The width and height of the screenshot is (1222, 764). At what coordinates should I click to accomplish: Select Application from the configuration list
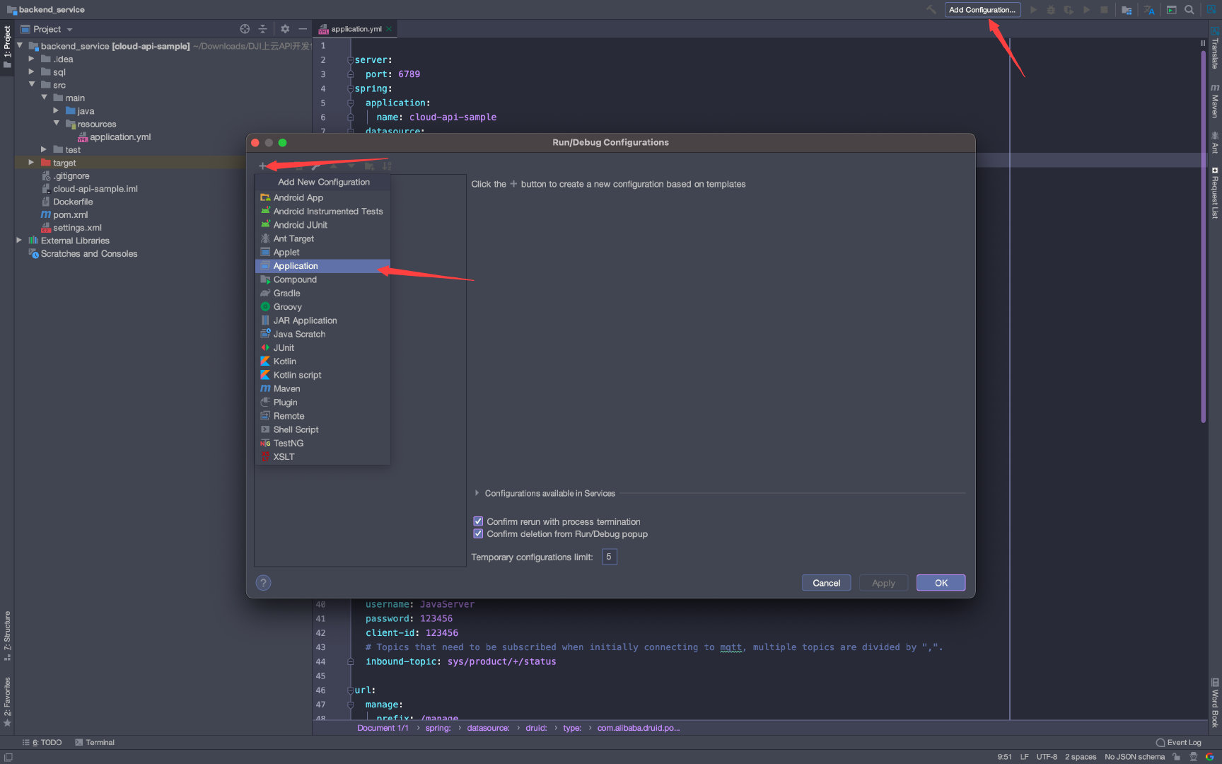(296, 266)
